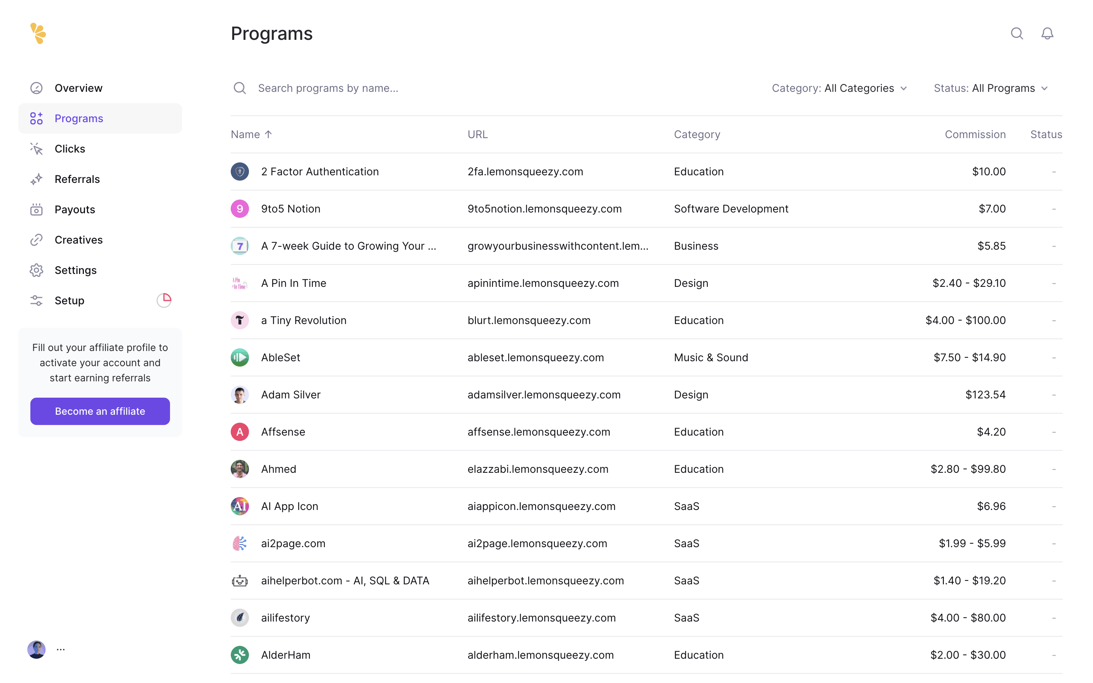
Task: Open the search icon in the header
Action: (1017, 33)
